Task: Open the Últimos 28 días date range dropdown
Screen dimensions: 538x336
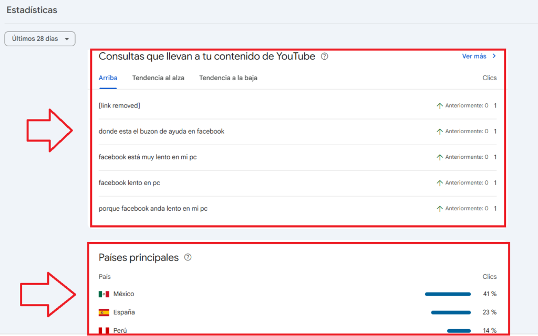Action: coord(40,39)
